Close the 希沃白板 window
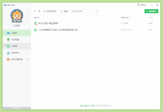 point(157,5)
